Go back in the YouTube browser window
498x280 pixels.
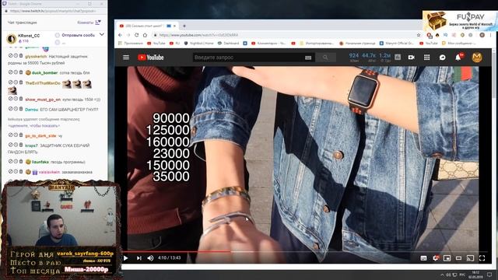(x=120, y=35)
